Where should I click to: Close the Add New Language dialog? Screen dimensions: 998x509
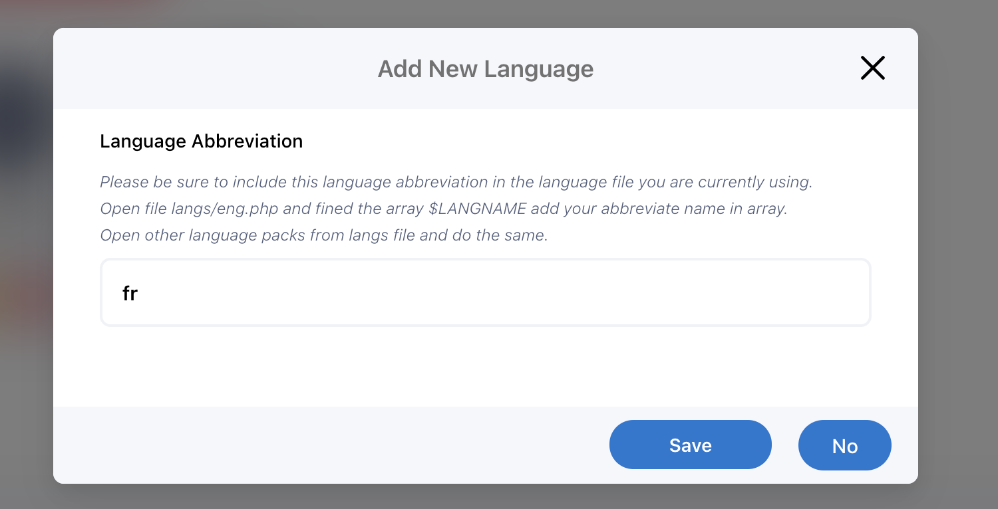(872, 68)
